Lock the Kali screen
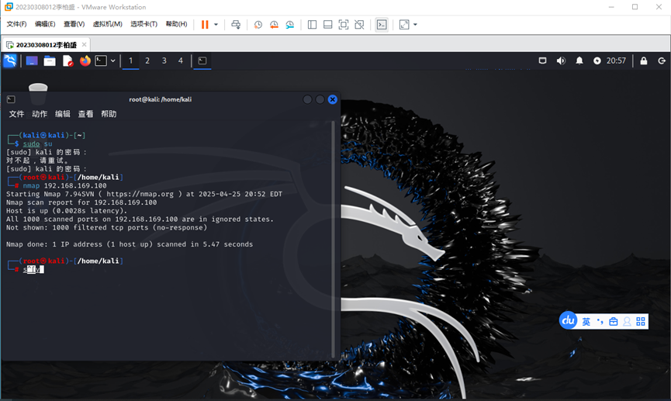The height and width of the screenshot is (401, 671). (x=644, y=60)
